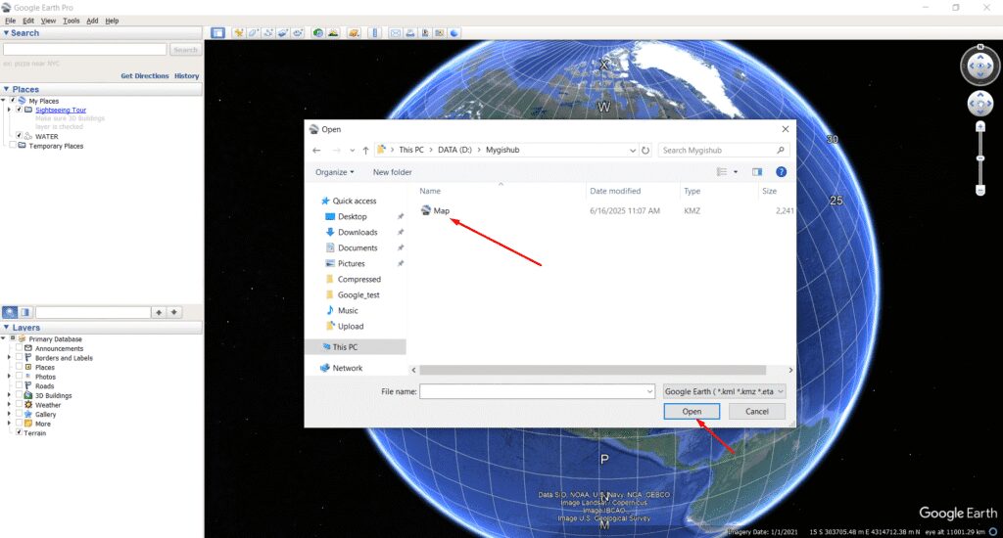Click the Places panel search magnifier icon
Screen dimensions: 1003x538
10,312
